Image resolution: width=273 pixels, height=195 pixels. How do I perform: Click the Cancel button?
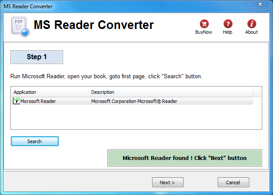[x=233, y=182]
